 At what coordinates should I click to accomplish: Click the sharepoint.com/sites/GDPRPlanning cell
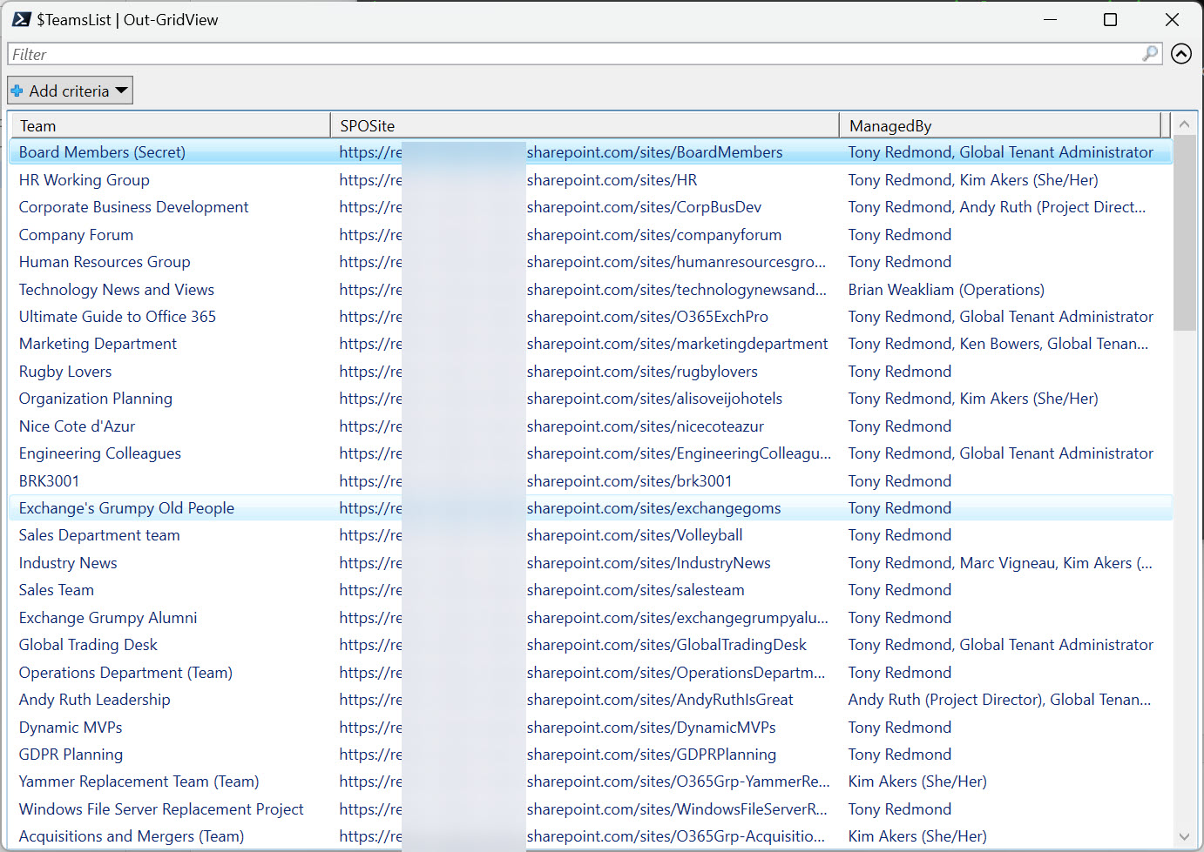coord(652,755)
